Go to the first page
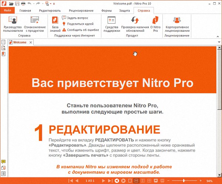Screen dimensions: 222x184 coord(71,181)
